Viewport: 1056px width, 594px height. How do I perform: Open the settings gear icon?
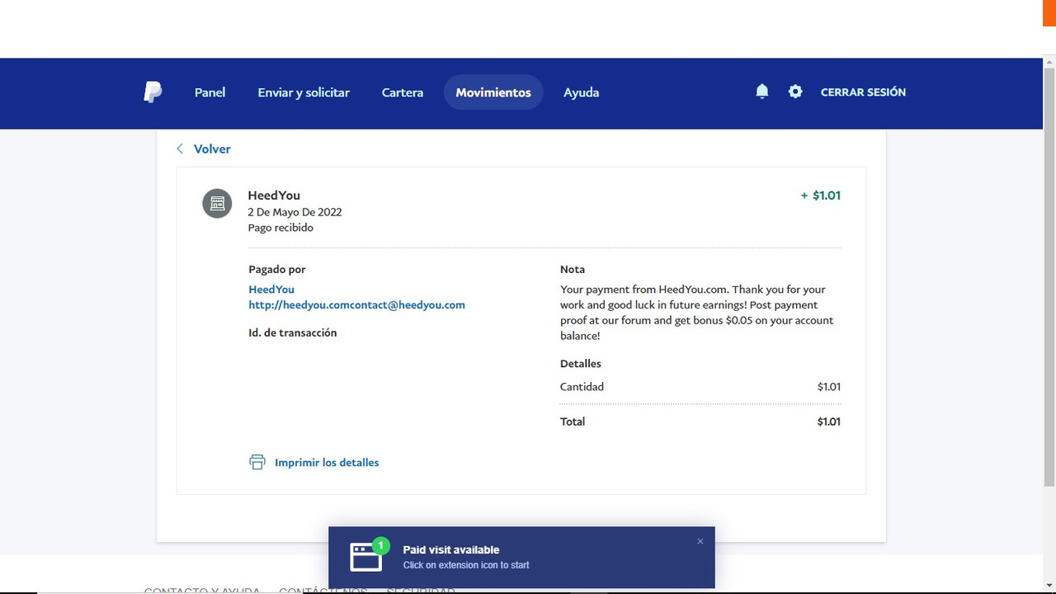tap(795, 92)
